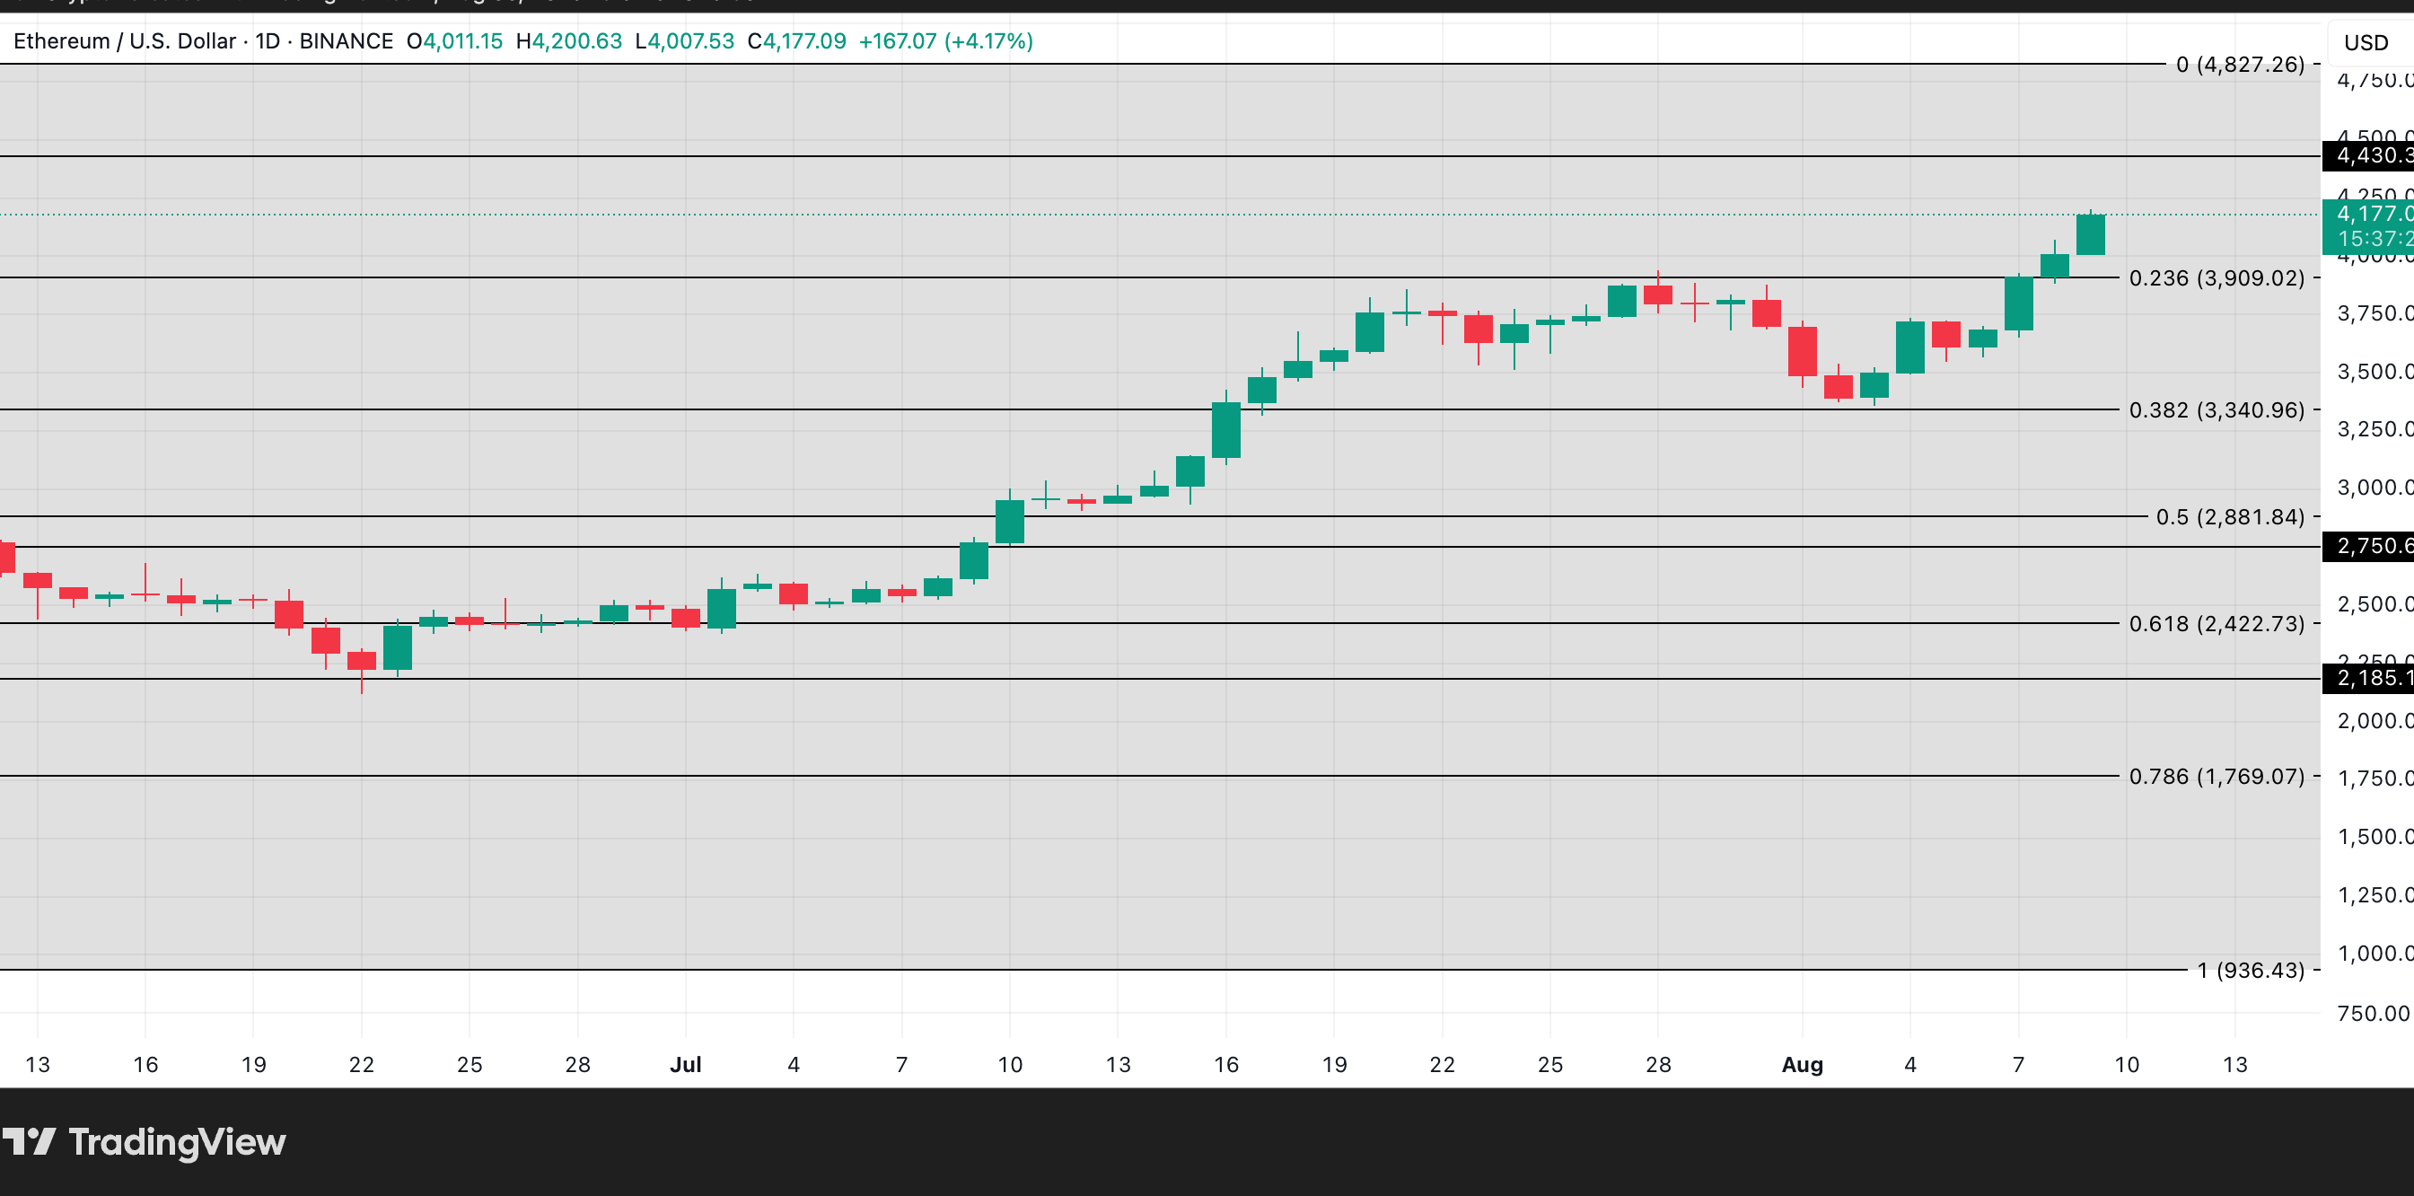Click the BINANCE exchange label

pyautogui.click(x=346, y=41)
